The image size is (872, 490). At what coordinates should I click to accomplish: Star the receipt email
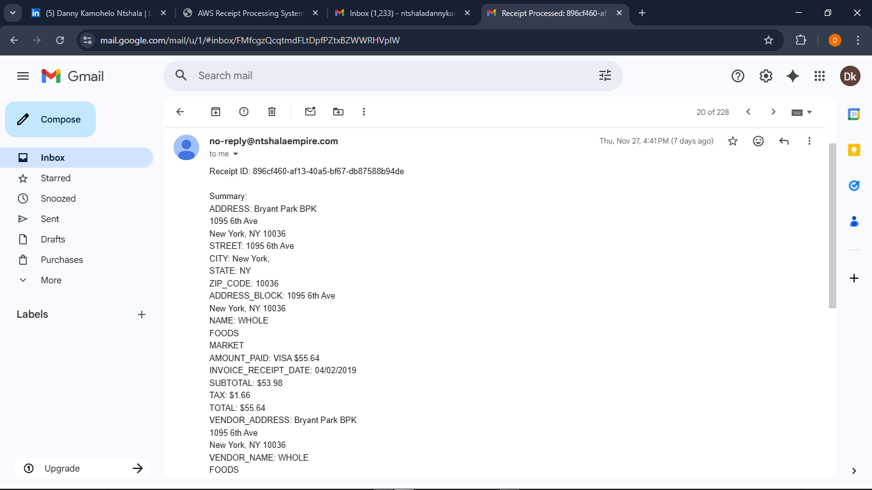(733, 140)
